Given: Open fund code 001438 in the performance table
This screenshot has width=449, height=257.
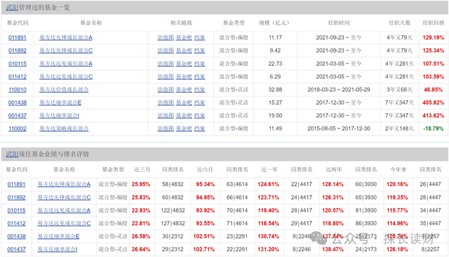Looking at the screenshot, I should [16, 237].
